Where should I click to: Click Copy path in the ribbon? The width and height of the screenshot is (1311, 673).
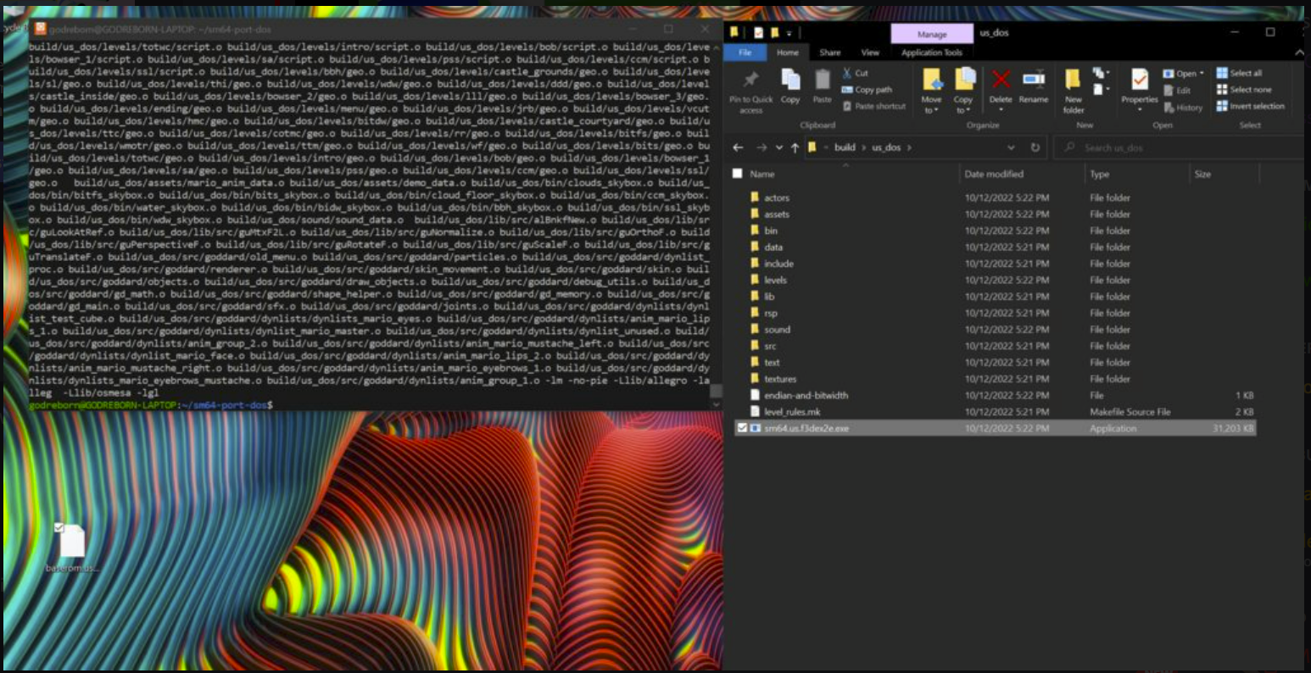867,89
